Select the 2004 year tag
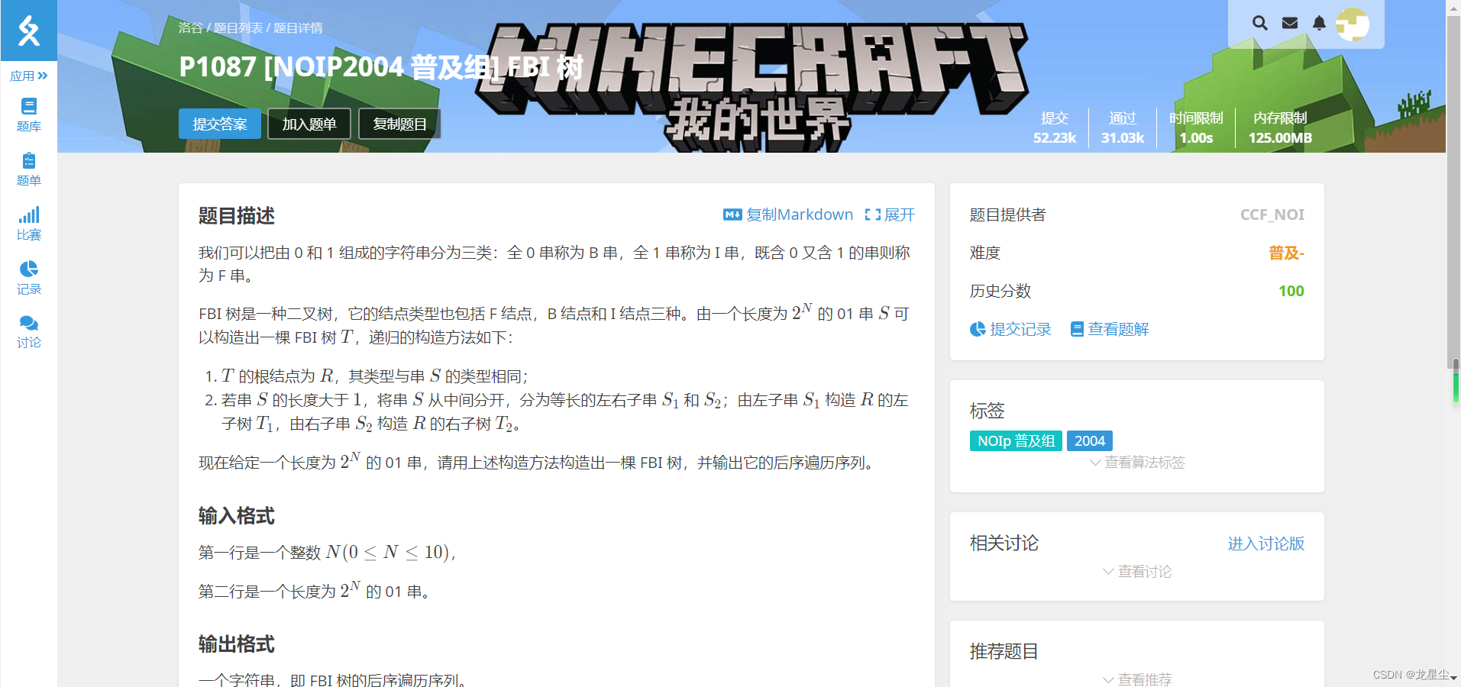The width and height of the screenshot is (1461, 687). click(x=1090, y=440)
